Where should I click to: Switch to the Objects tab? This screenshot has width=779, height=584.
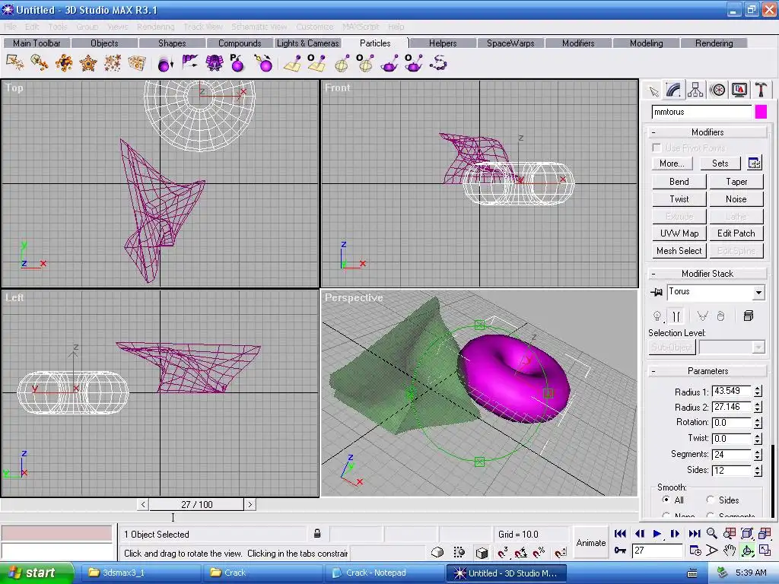(104, 43)
